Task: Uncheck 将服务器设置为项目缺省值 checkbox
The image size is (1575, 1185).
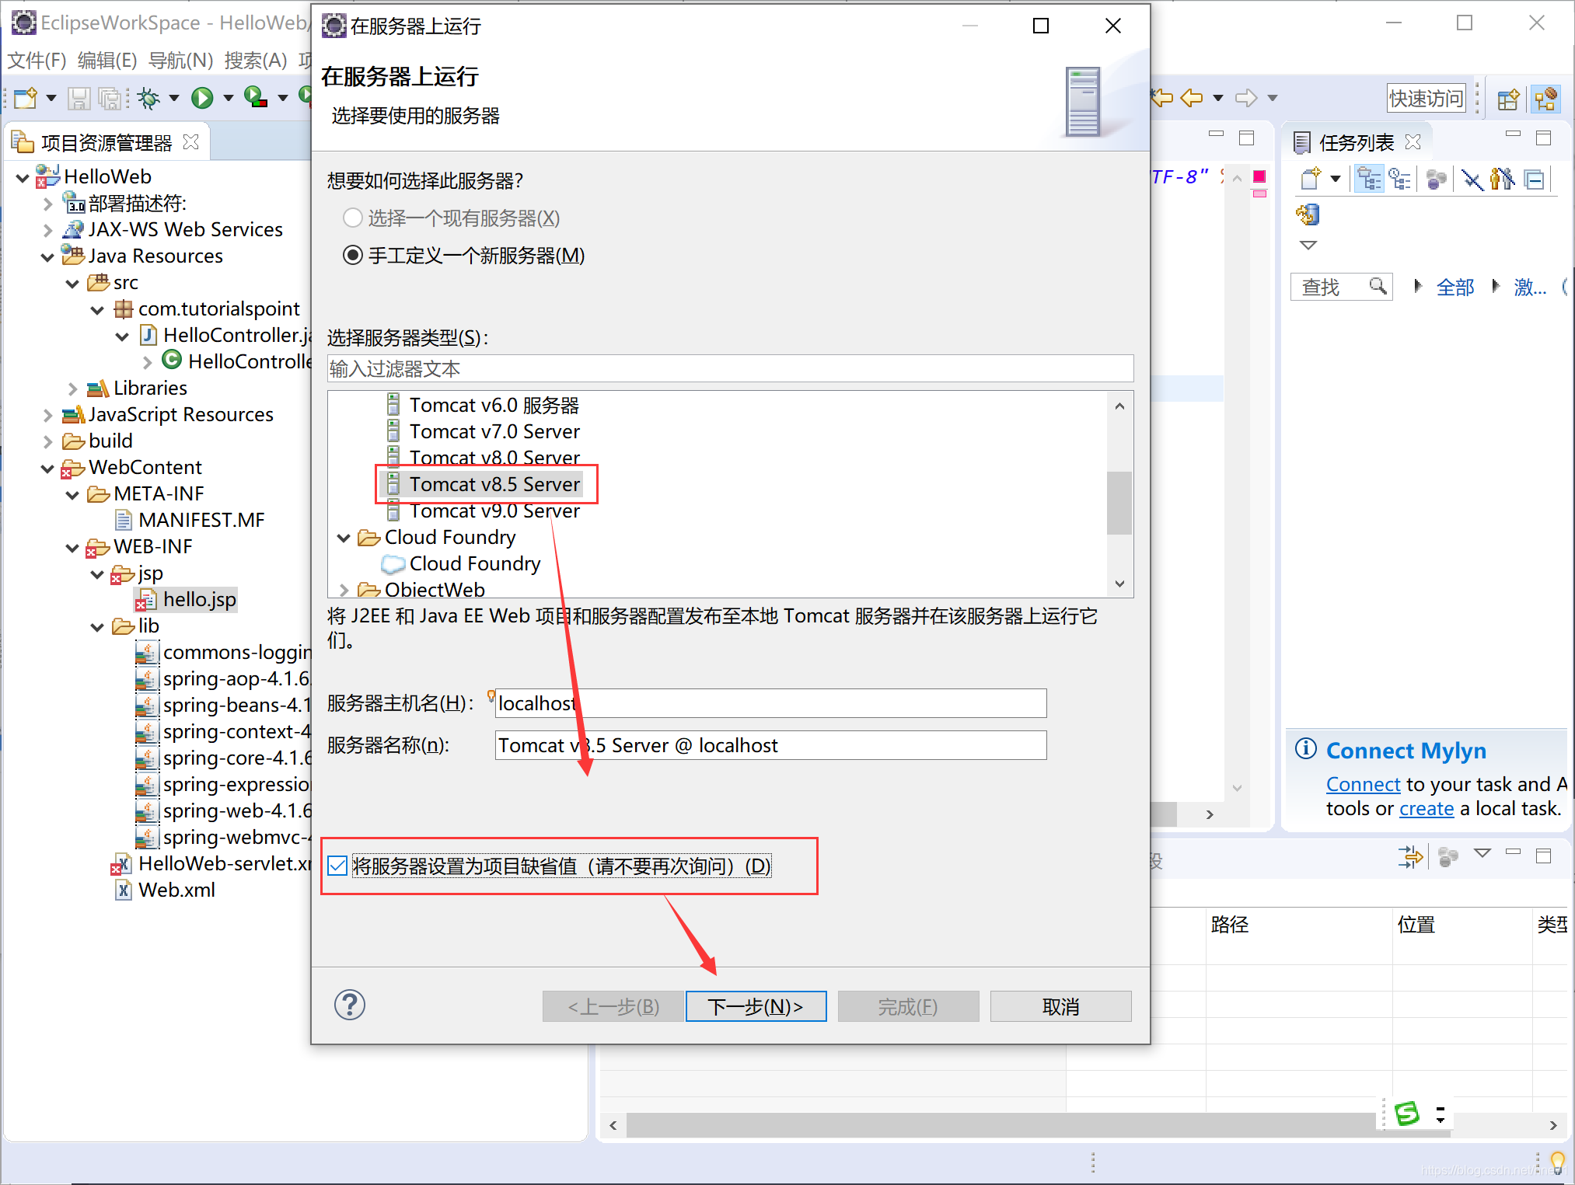Action: tap(337, 866)
